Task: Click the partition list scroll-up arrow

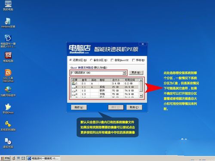Action: pyautogui.click(x=141, y=80)
